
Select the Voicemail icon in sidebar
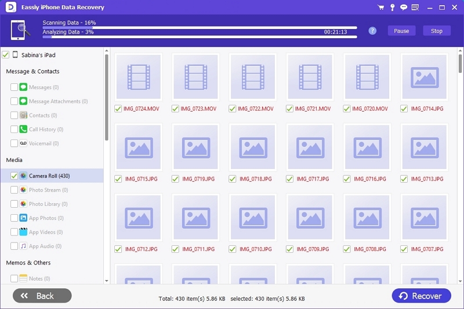point(23,144)
